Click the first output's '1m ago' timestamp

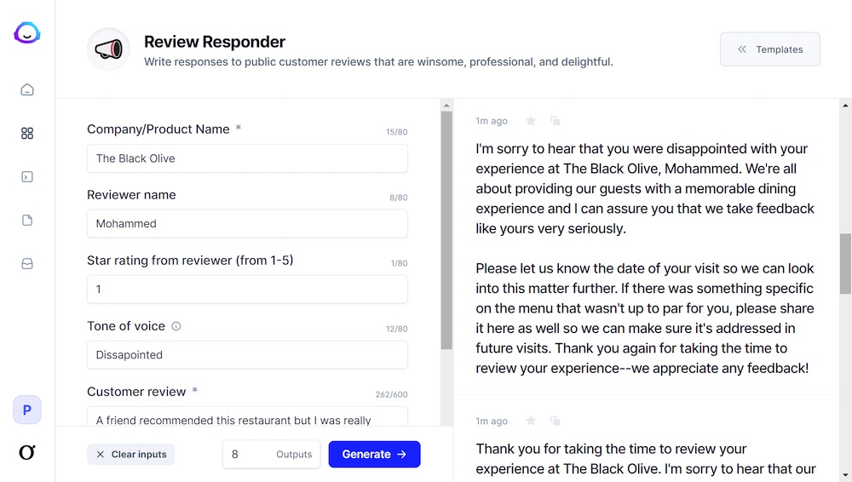[x=492, y=121]
